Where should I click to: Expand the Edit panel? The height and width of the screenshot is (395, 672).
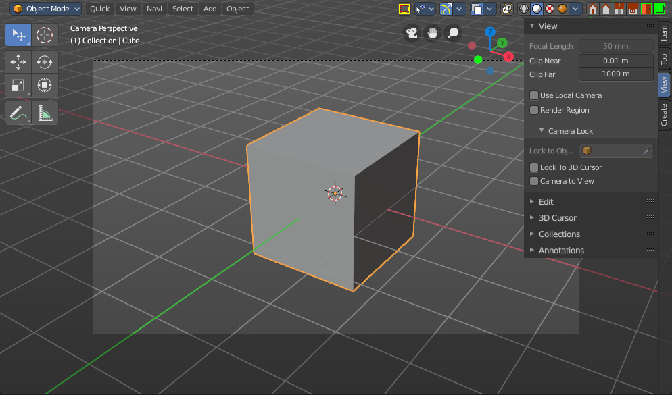(532, 201)
